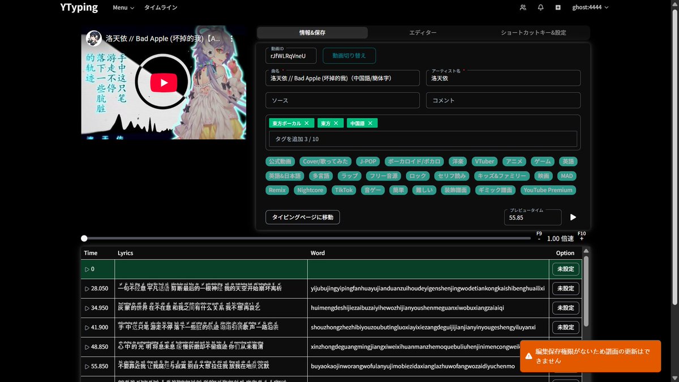Add the YouTube Premium tag

click(548, 190)
